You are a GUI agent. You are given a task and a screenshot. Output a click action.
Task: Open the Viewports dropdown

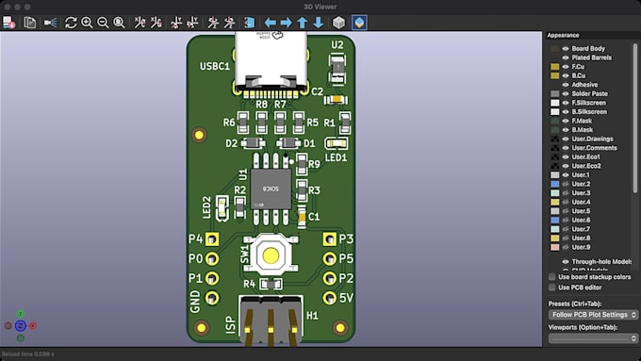593,338
